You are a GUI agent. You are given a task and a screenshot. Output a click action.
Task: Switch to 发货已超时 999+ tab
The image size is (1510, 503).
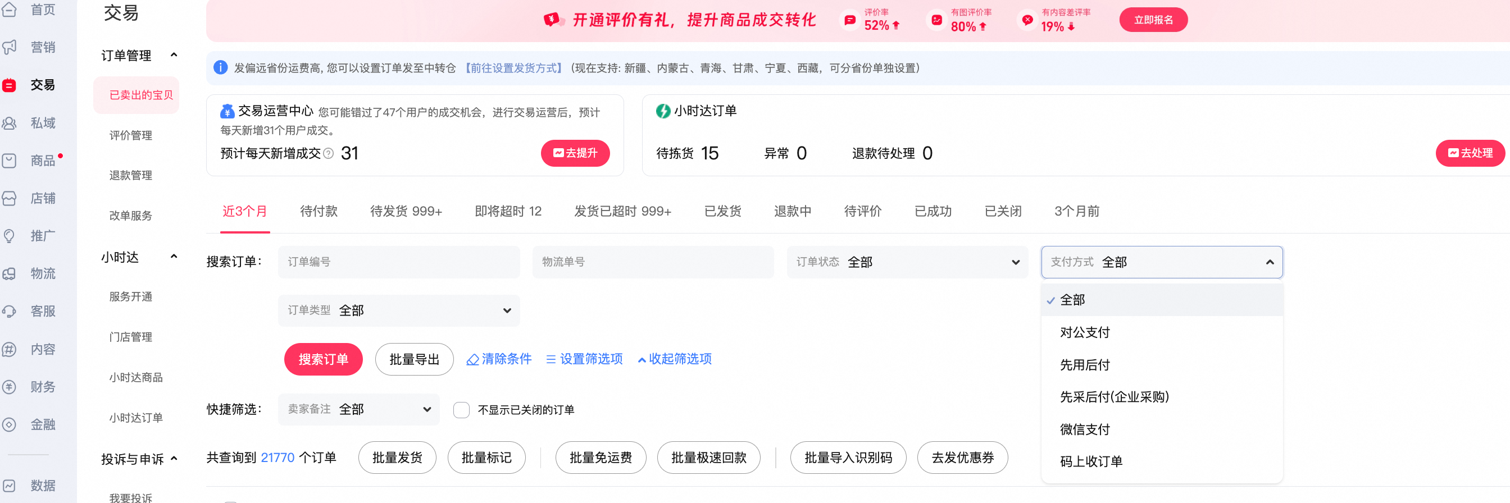click(622, 212)
